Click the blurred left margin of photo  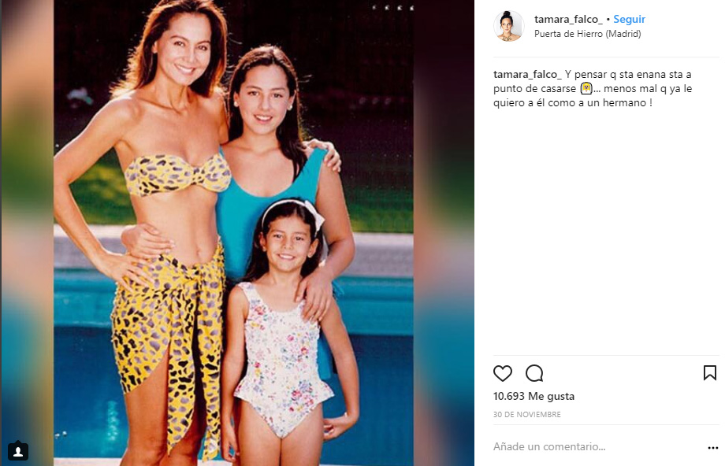click(27, 222)
